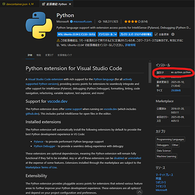The width and height of the screenshot is (195, 195).
Task: Click the readme vertical scrollbar thumb
Action: click(150, 73)
